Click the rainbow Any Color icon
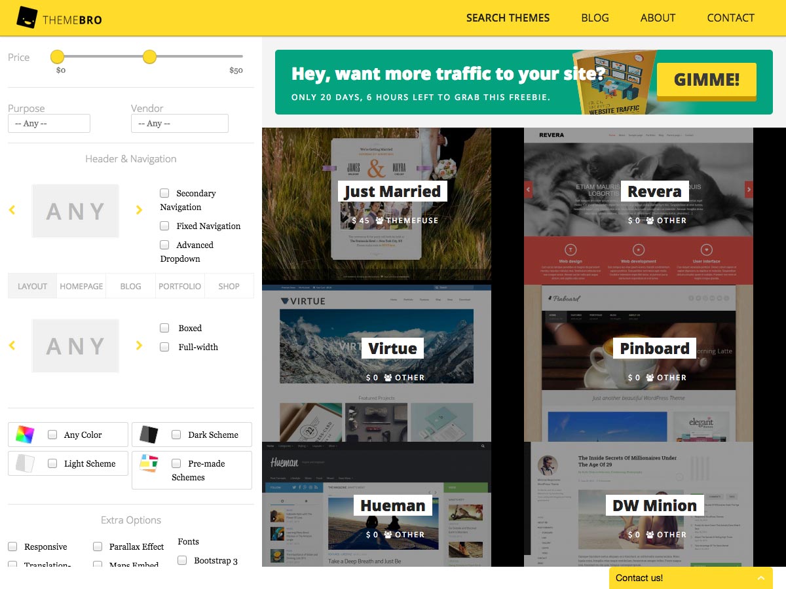 (26, 435)
